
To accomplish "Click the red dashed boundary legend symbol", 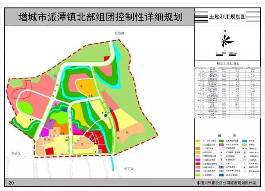I will pyautogui.click(x=245, y=149).
